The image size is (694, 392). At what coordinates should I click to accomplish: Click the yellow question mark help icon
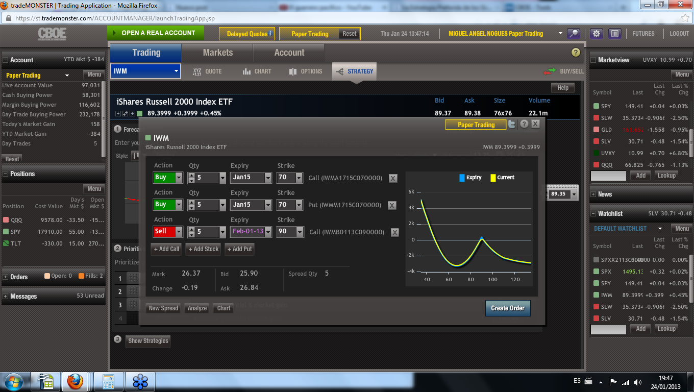[576, 53]
